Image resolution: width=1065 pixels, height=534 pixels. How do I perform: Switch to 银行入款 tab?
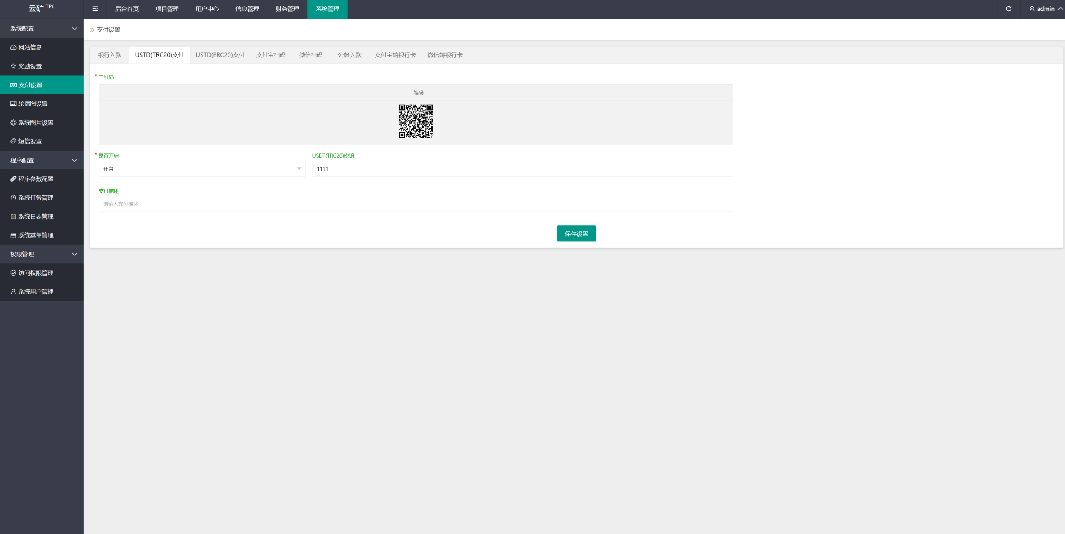click(109, 55)
